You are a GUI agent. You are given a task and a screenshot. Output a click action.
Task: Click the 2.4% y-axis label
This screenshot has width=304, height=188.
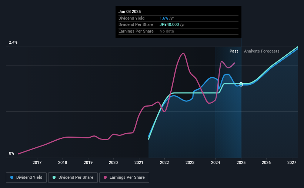(x=13, y=43)
